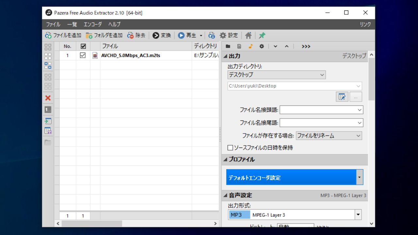Open the C:\Users\yuki\Desktop path combo box
Viewport: 418px width, 235px height.
tap(295, 86)
